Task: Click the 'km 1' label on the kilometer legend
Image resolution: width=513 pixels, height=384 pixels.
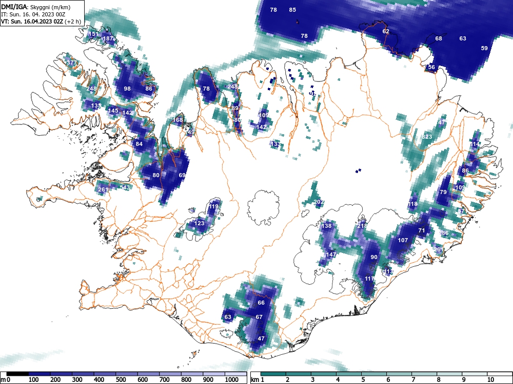Action: [258, 380]
